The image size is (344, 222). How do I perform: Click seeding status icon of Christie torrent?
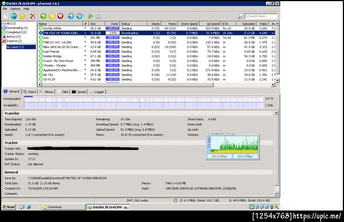point(41,65)
